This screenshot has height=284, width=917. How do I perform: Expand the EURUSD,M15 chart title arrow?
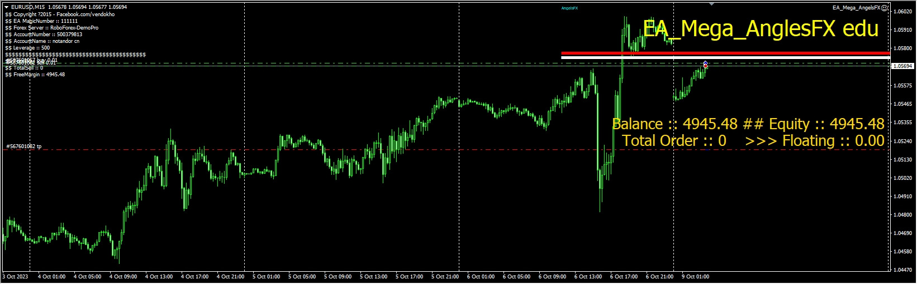[7, 7]
